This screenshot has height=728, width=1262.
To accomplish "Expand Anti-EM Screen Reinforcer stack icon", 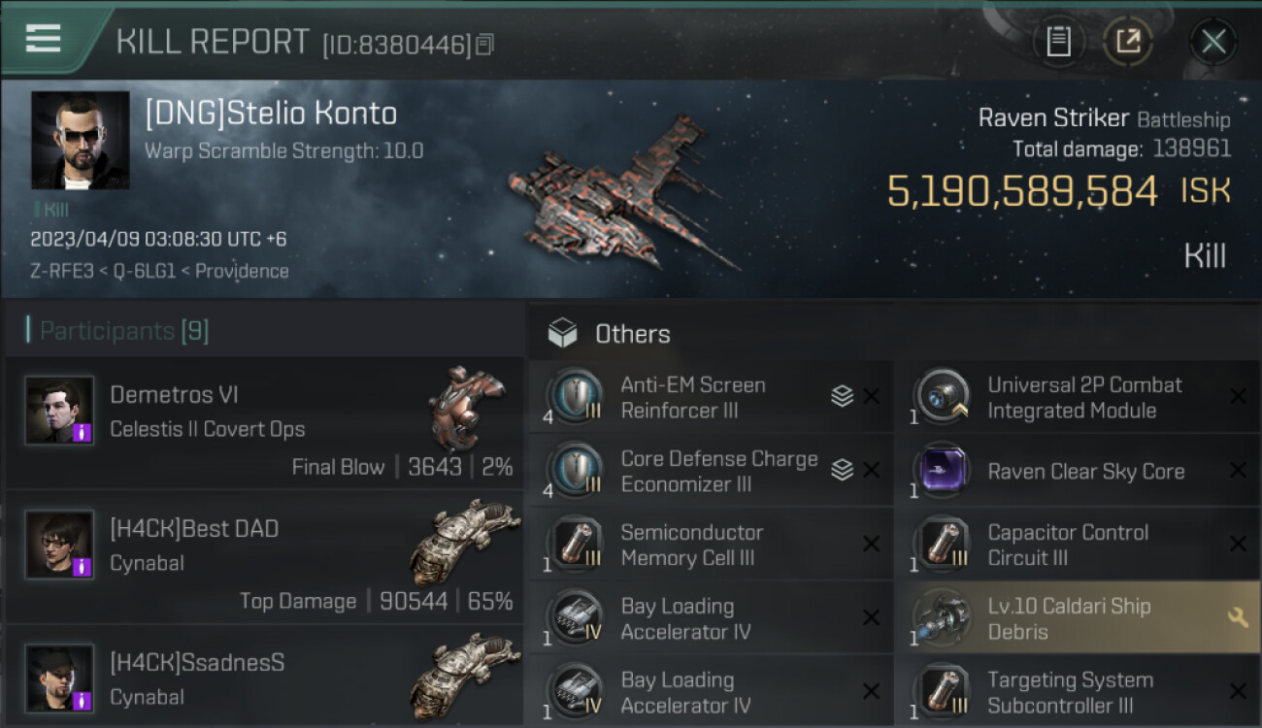I will [x=842, y=396].
